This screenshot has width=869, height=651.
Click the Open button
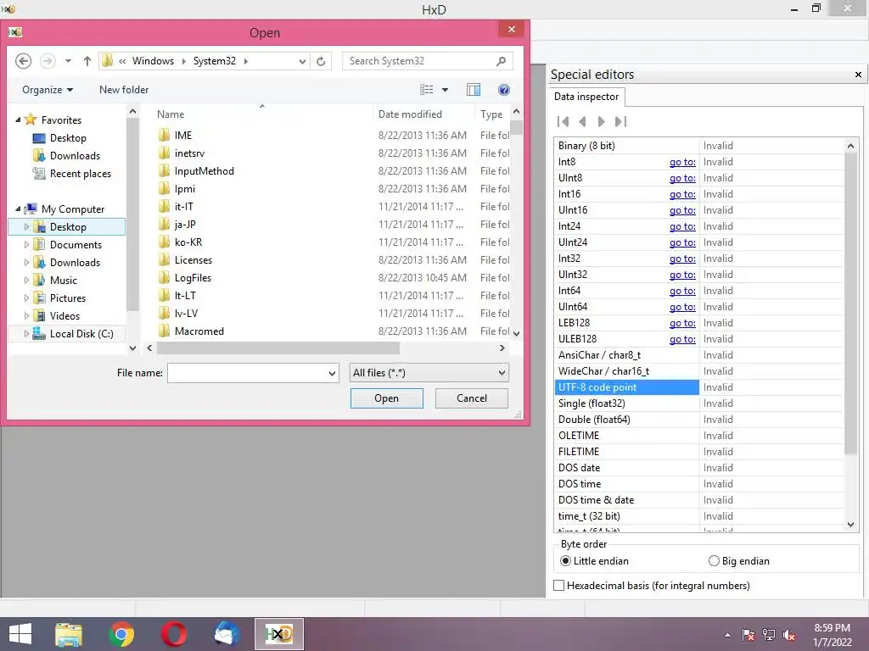click(x=386, y=398)
